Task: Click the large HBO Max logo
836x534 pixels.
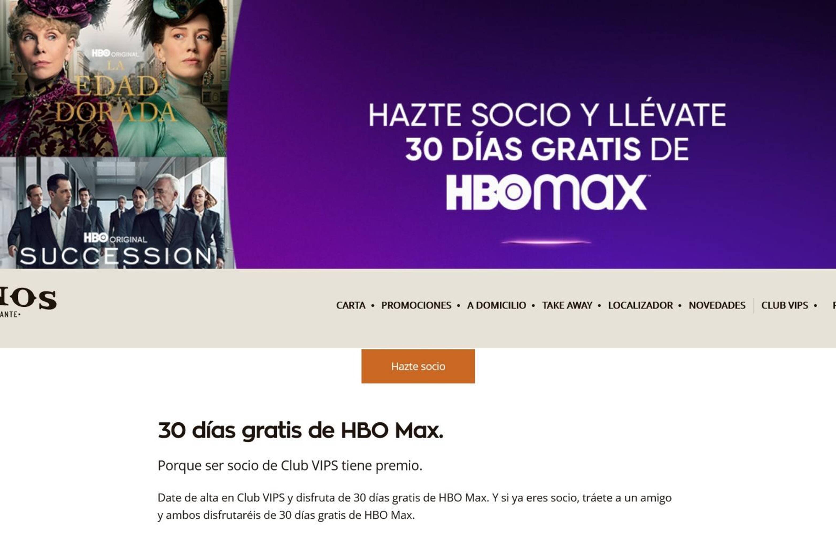Action: click(x=547, y=193)
